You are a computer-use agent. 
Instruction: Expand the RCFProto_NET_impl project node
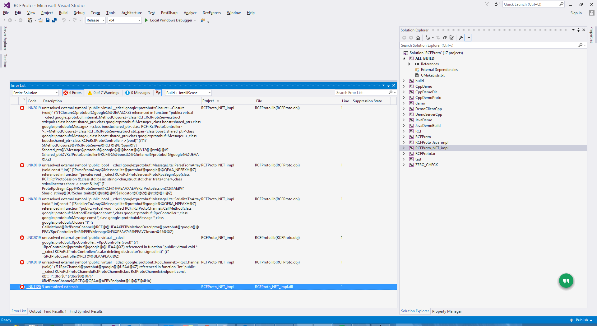(x=404, y=148)
